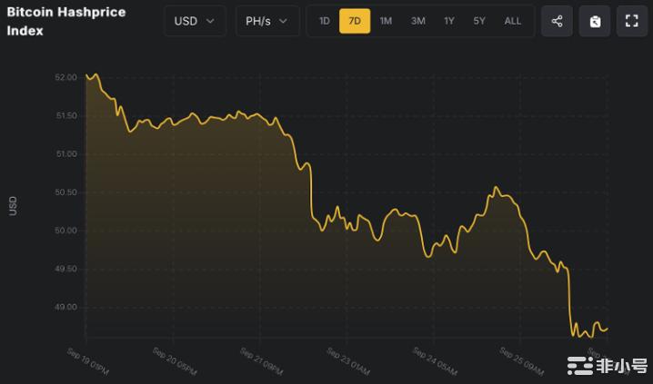Switch to 1M time range
Screen dimensions: 653x384
tap(386, 21)
